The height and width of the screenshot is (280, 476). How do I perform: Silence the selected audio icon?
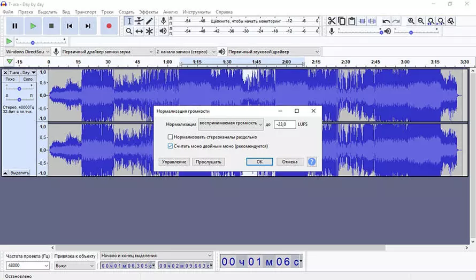click(372, 21)
